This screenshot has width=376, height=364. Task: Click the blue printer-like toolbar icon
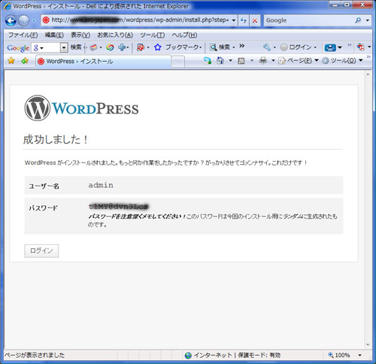[x=330, y=47]
